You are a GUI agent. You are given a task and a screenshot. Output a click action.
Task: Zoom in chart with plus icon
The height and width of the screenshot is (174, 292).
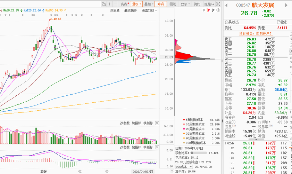[x=110, y=4]
